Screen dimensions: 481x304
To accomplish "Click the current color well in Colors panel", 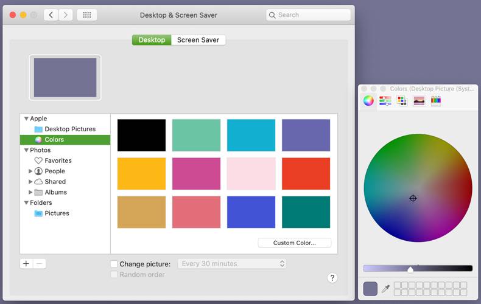I will click(x=370, y=289).
